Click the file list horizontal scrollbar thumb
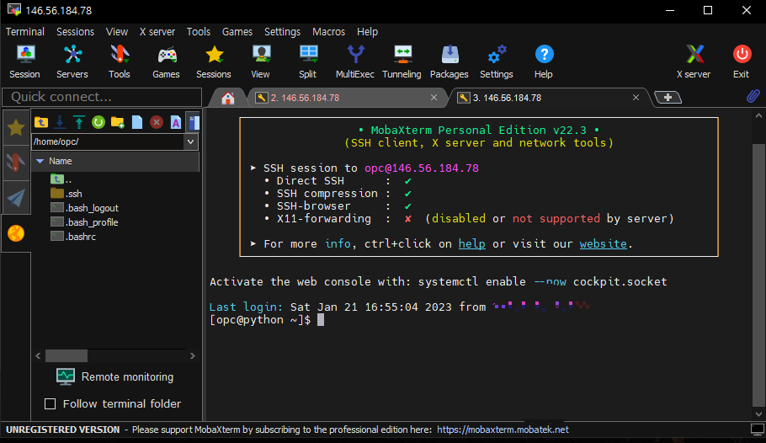The height and width of the screenshot is (443, 766). point(66,355)
